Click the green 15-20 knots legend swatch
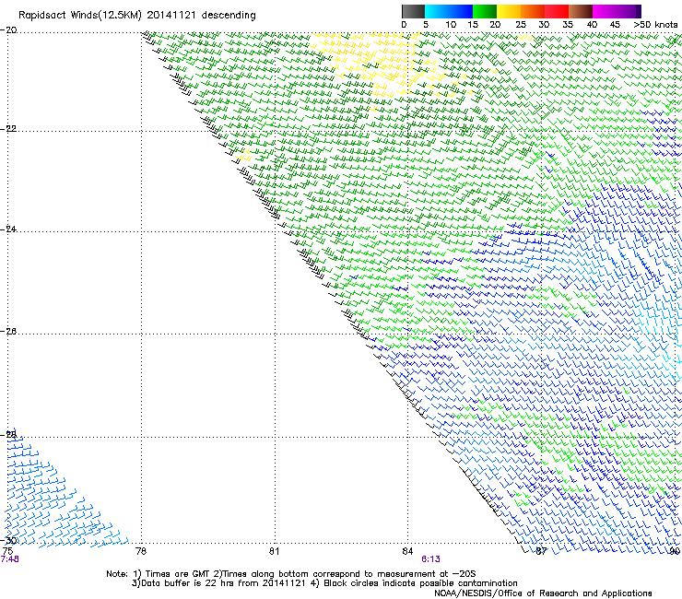 click(x=485, y=11)
